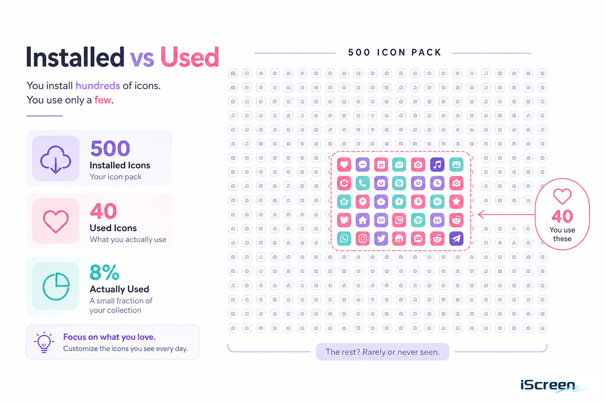Open the purple Twitter bird icon
Screen dimensions: 605x403
pos(381,238)
